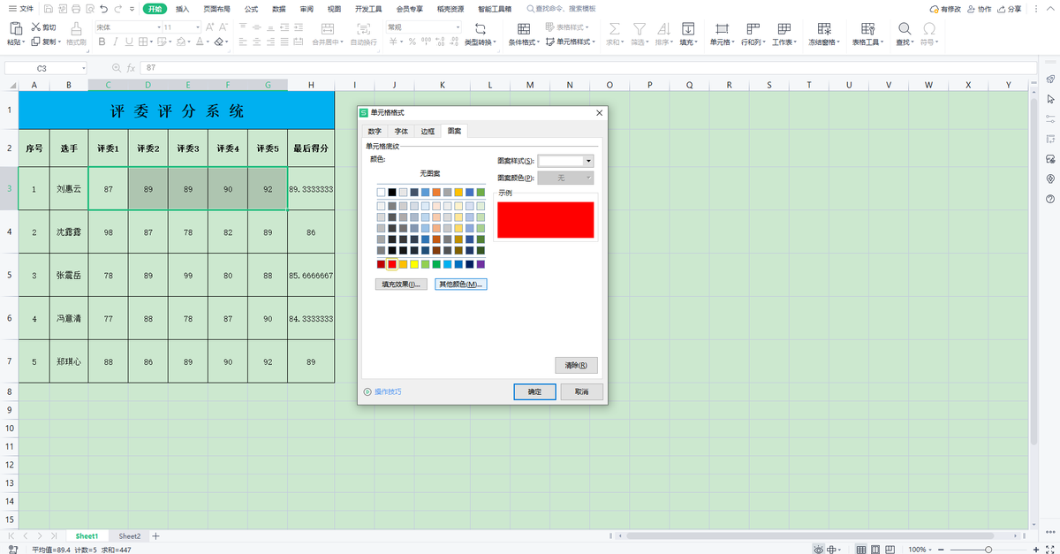The image size is (1060, 554).
Task: Open the Insert (插入) ribbon tab
Action: (182, 9)
